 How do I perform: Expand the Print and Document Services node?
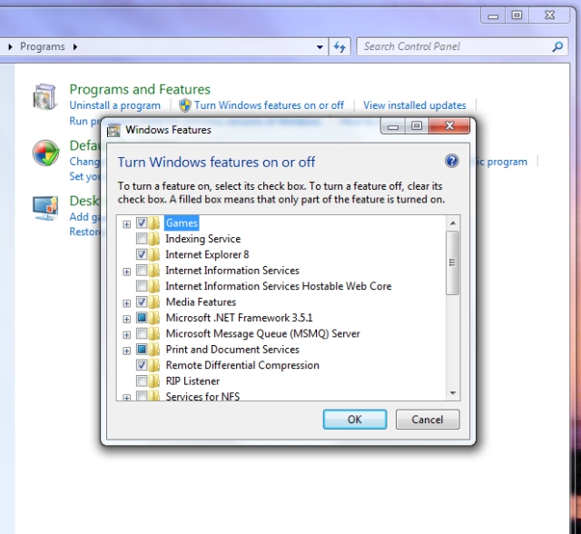(x=127, y=351)
